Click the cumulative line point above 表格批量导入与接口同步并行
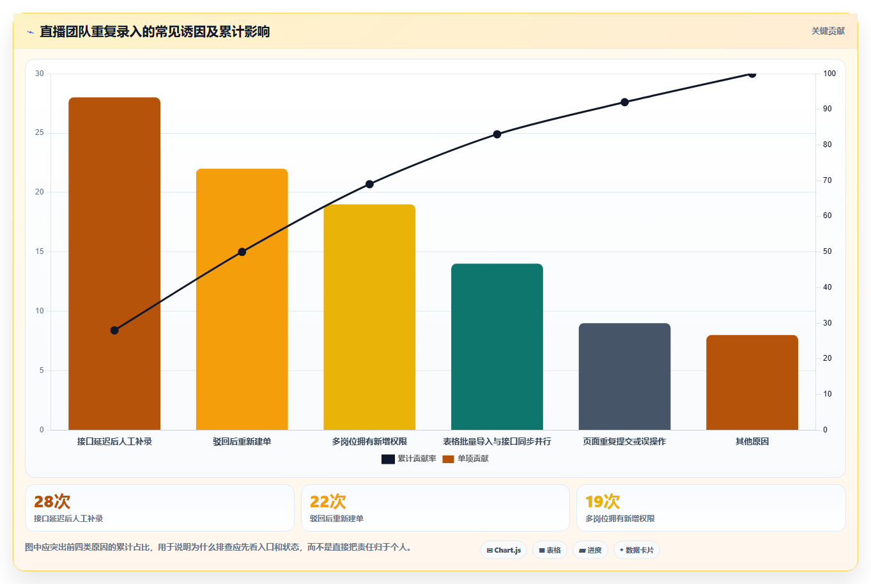This screenshot has width=871, height=584. (x=497, y=134)
